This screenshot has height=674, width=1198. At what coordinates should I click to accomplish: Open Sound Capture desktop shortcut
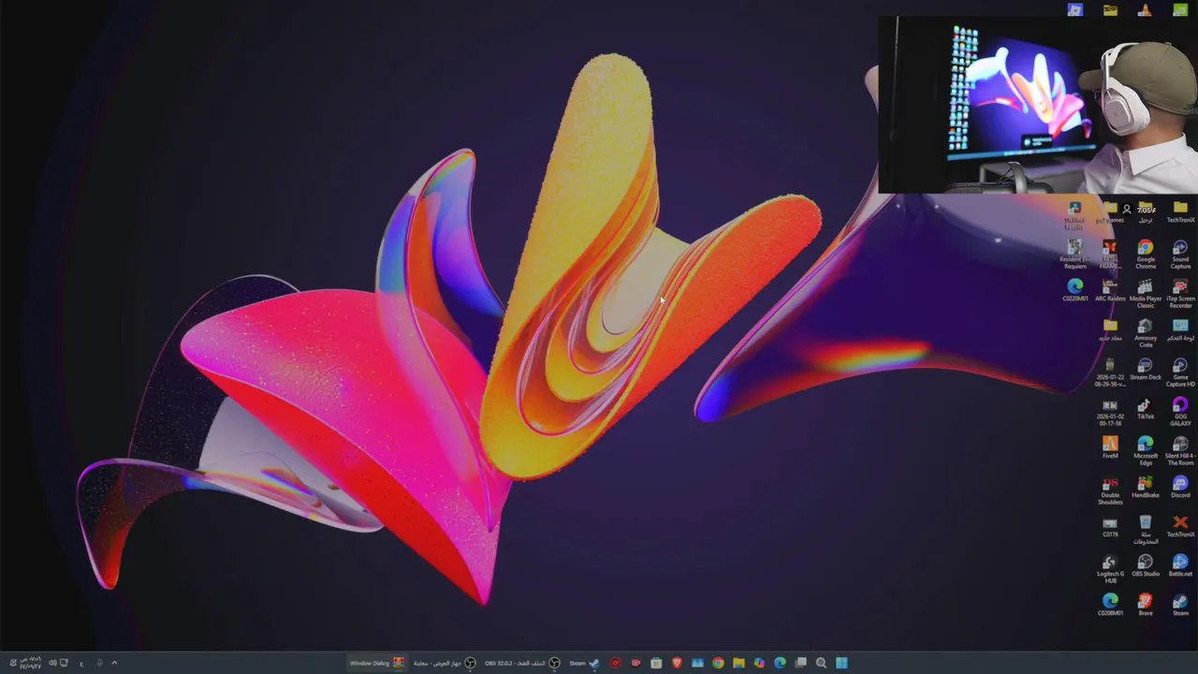pos(1180,255)
